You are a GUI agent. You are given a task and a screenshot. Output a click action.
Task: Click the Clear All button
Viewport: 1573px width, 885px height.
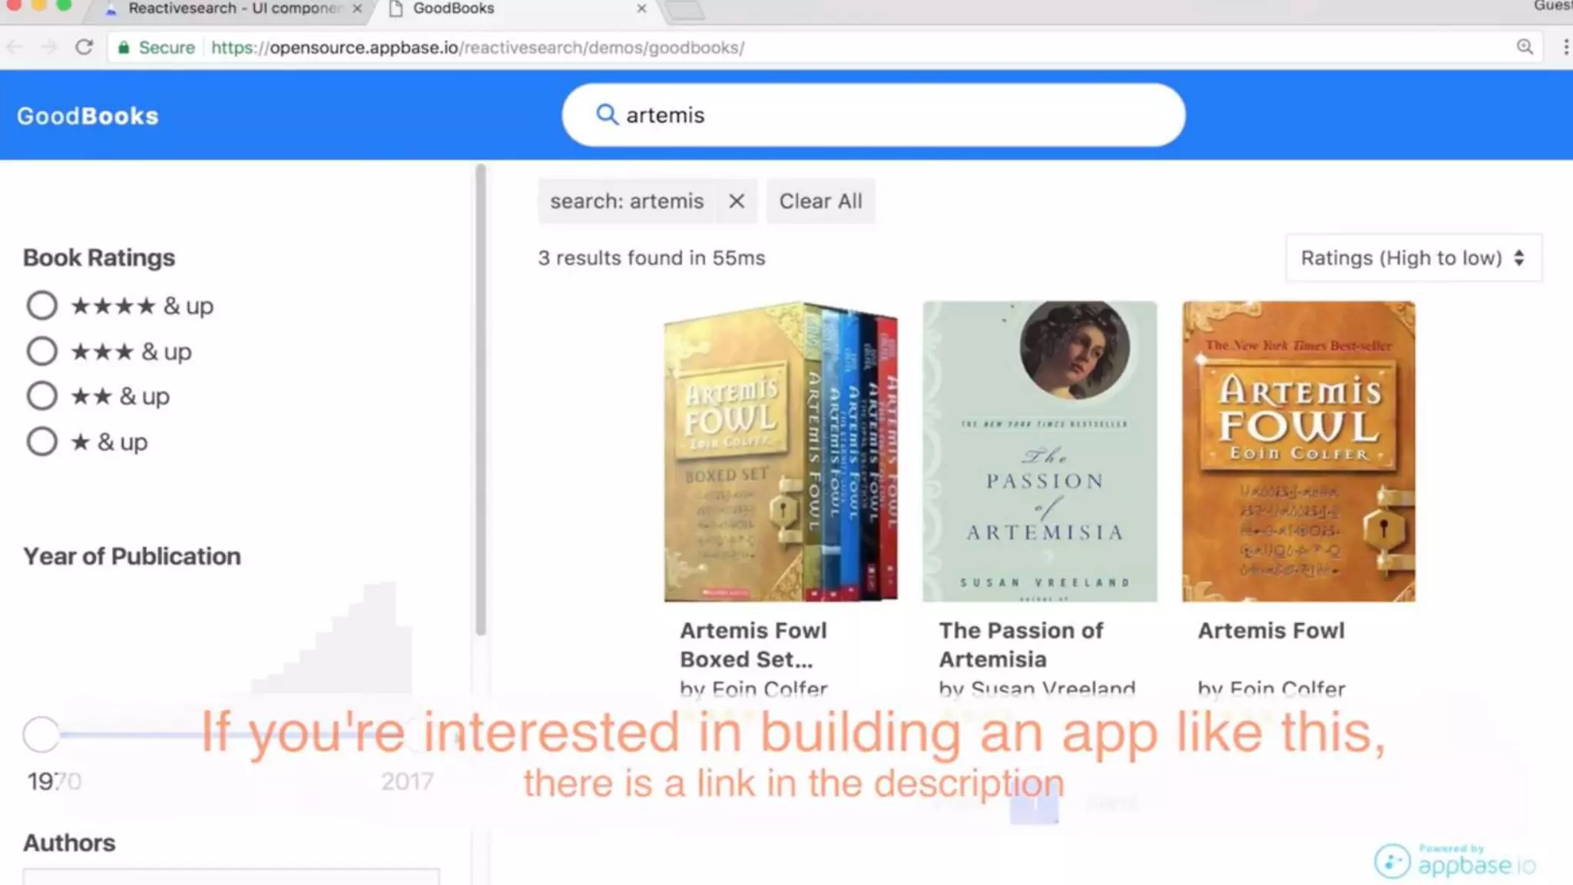(x=820, y=201)
